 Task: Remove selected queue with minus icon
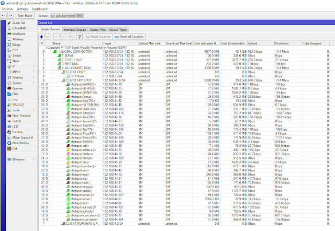(48, 37)
